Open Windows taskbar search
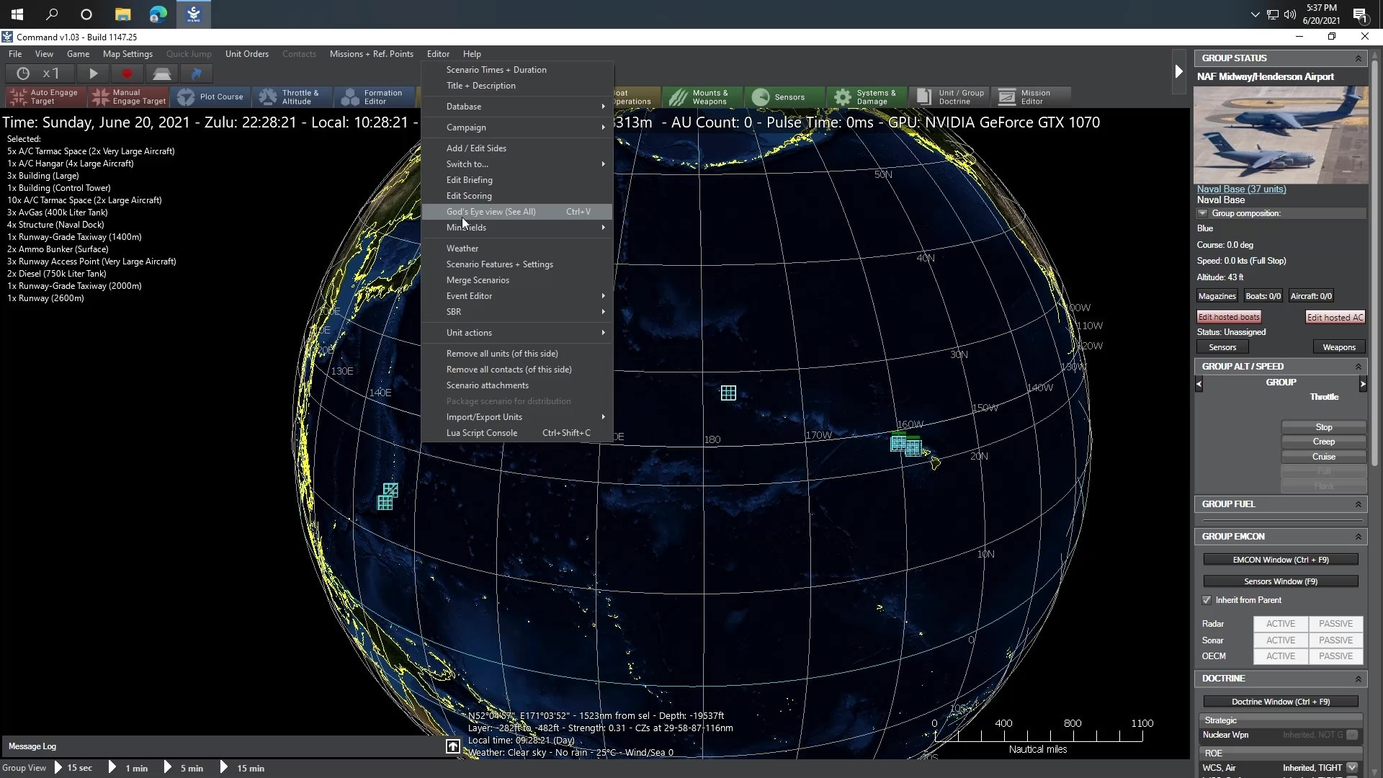This screenshot has width=1383, height=778. coord(52,14)
